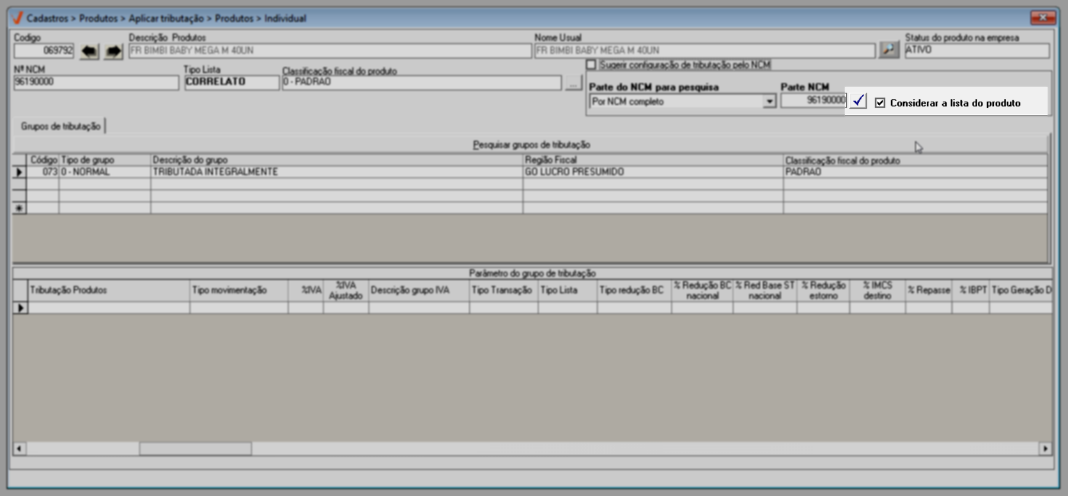Select row indicator in parameter grid
Viewport: 1068px width, 496px height.
coord(20,308)
